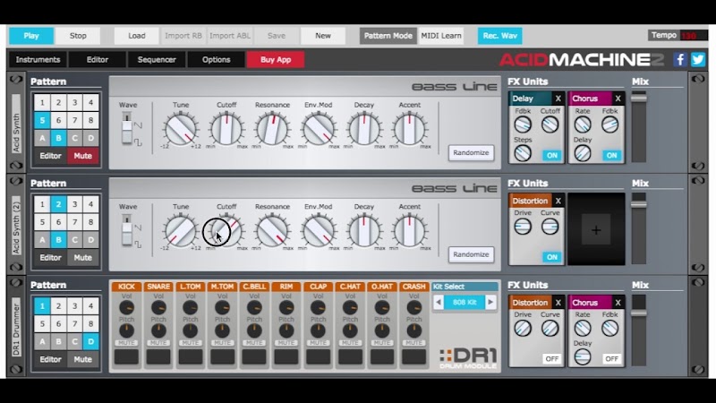Click the Delay Steps knob

click(523, 153)
